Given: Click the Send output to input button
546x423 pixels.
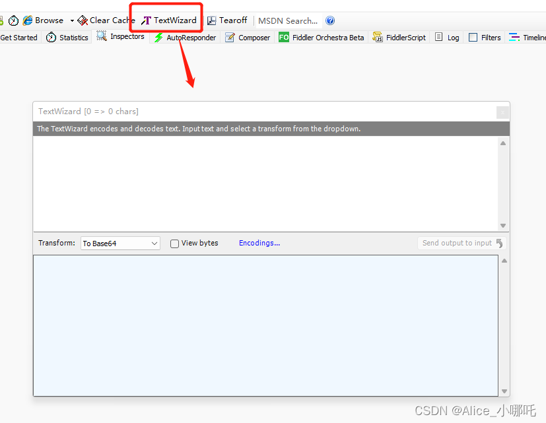Looking at the screenshot, I should 462,243.
